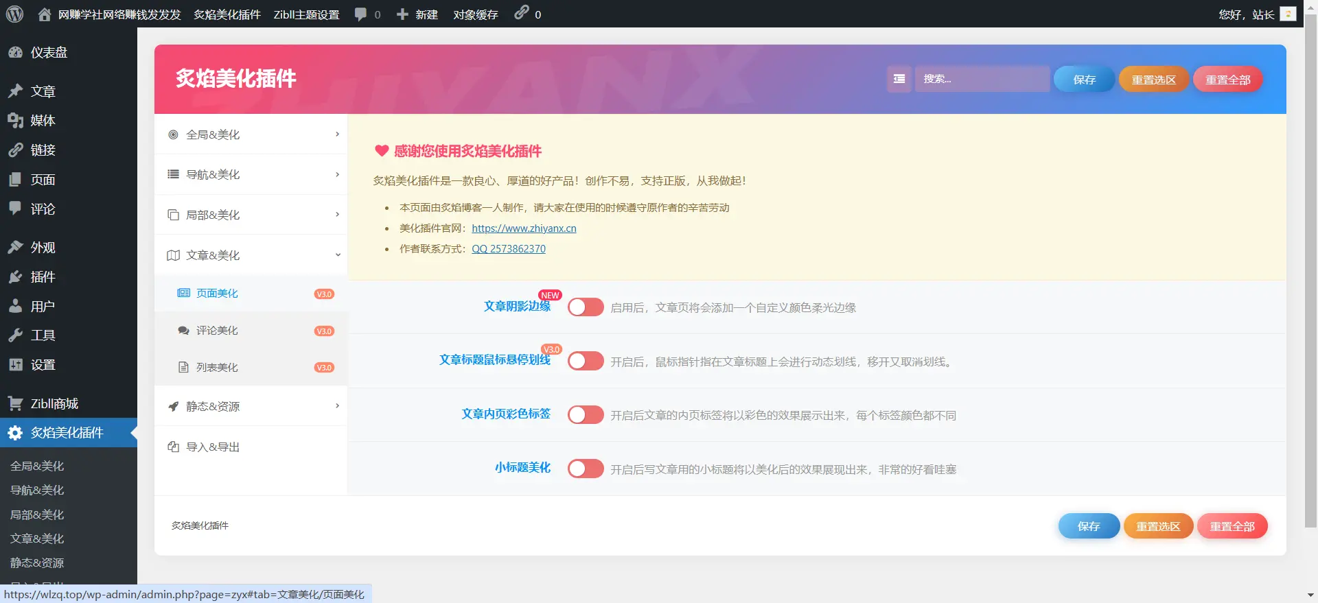Turn on the 文章内页彩色标签 switch
The width and height of the screenshot is (1318, 603).
[x=586, y=414]
